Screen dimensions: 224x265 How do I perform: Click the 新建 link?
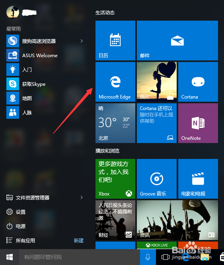coord(79,240)
